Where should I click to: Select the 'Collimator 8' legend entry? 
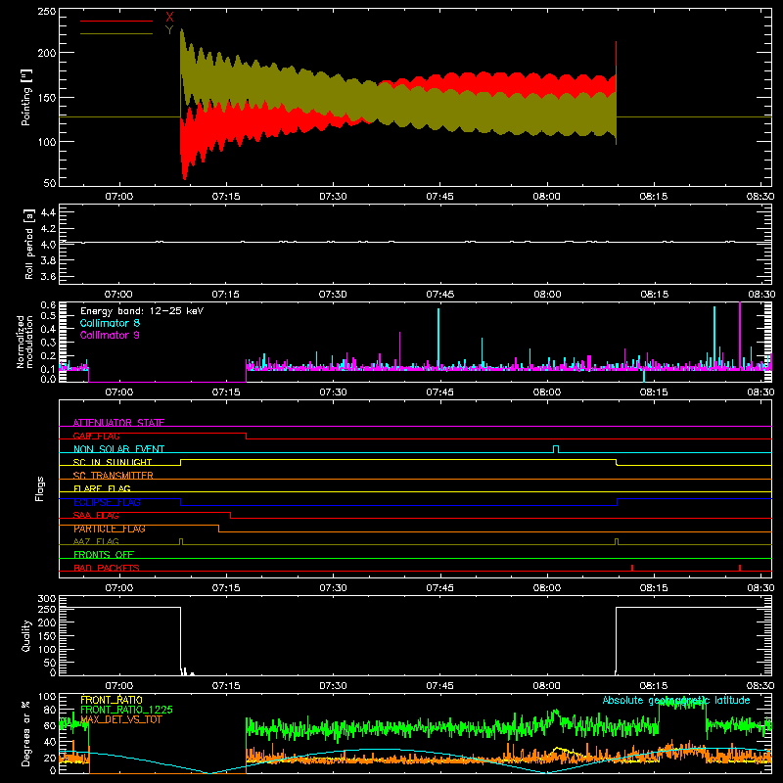[110, 323]
